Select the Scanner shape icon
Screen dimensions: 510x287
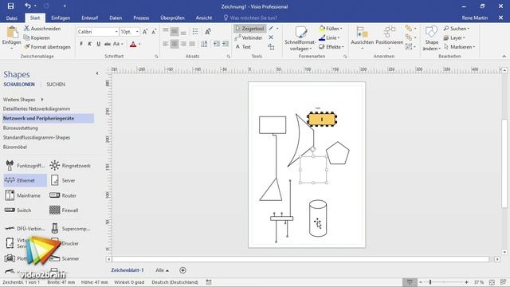click(x=55, y=258)
